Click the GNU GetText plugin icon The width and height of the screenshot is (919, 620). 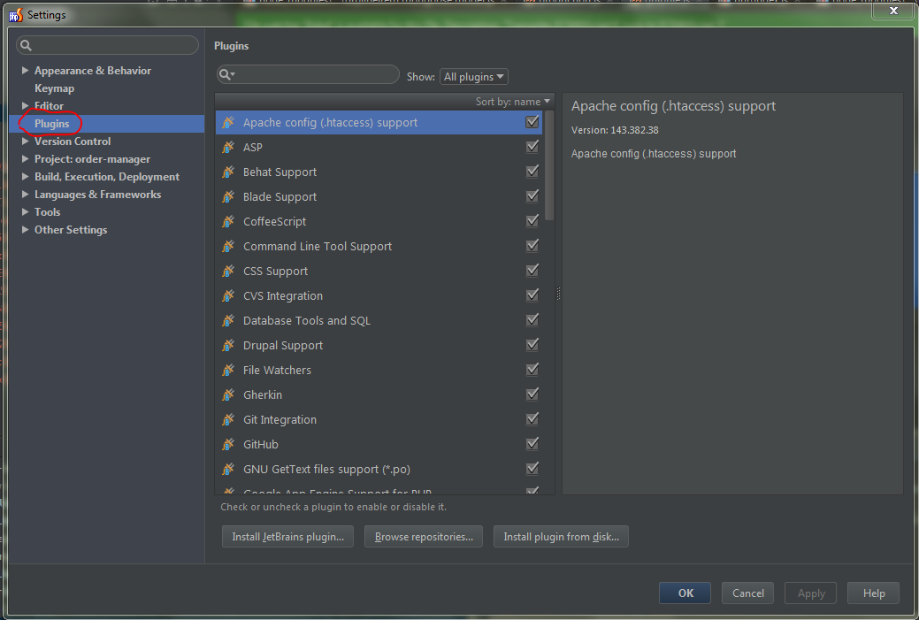click(228, 469)
